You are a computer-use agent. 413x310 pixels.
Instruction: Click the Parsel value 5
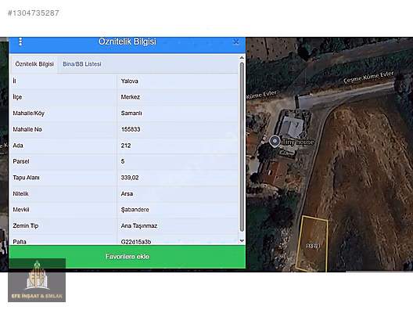(x=123, y=161)
